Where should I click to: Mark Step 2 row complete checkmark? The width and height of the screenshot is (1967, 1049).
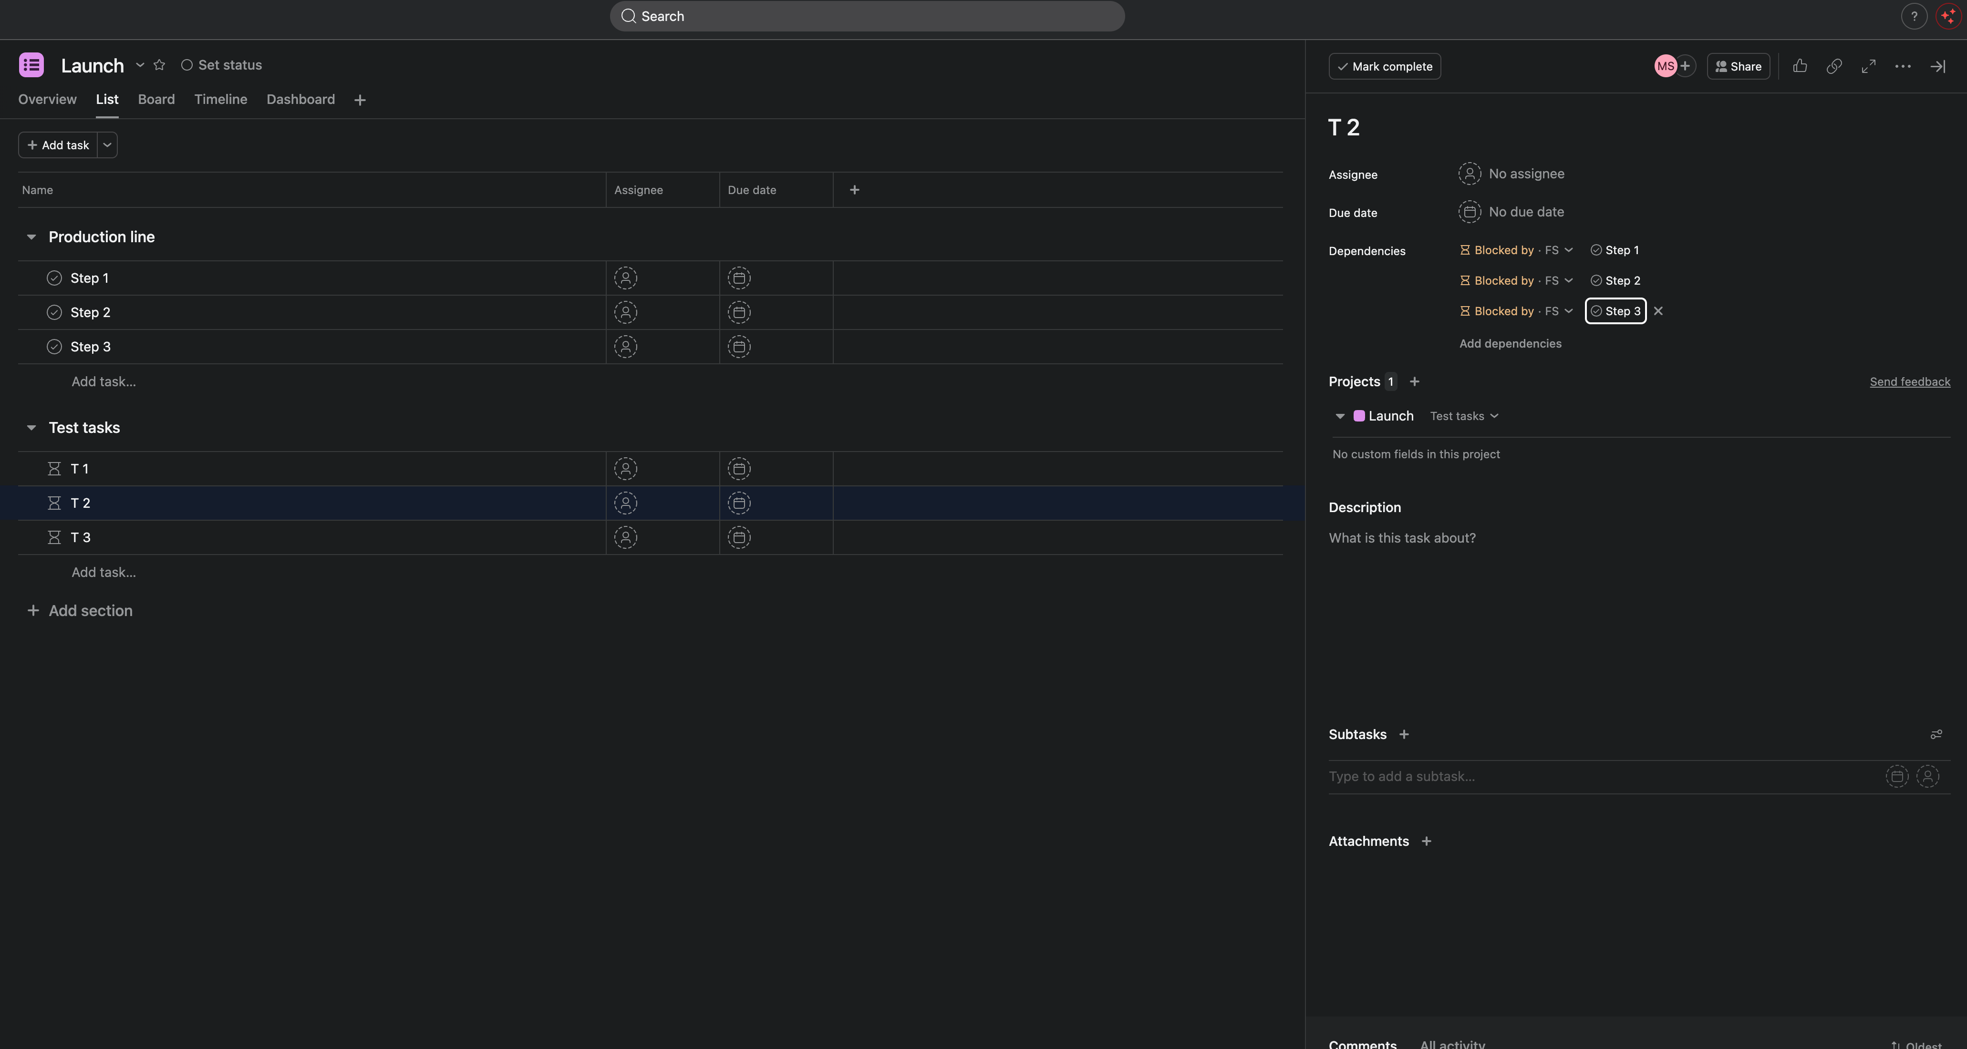54,313
